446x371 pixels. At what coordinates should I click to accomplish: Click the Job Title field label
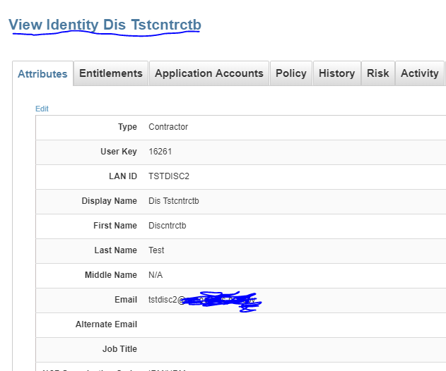tap(119, 349)
